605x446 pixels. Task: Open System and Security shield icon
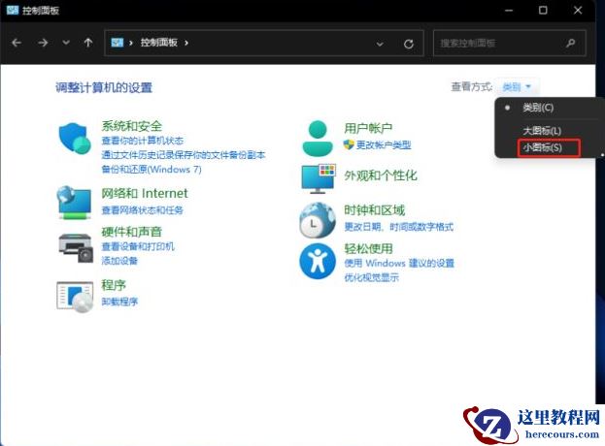pyautogui.click(x=75, y=139)
